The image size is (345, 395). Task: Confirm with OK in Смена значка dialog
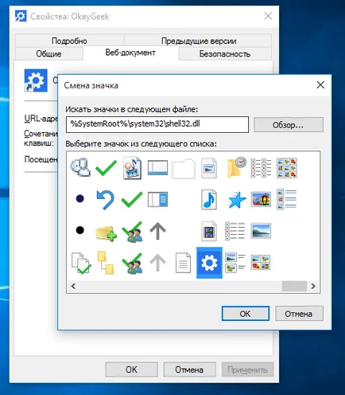pyautogui.click(x=246, y=314)
